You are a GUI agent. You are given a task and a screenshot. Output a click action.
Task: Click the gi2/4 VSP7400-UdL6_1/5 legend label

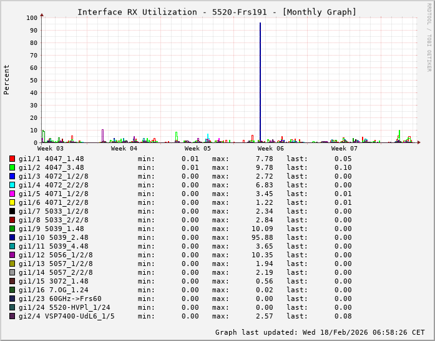tap(66, 316)
